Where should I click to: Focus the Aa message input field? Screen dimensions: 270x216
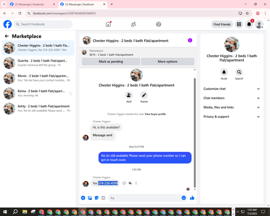tap(145, 198)
